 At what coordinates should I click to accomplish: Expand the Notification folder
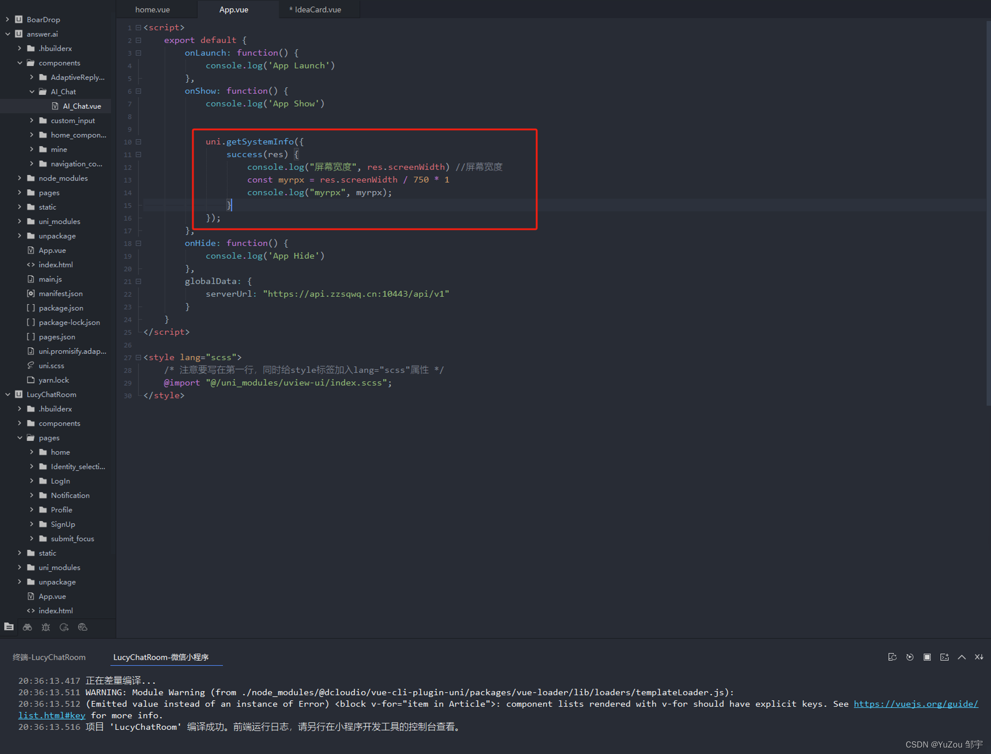tap(32, 495)
